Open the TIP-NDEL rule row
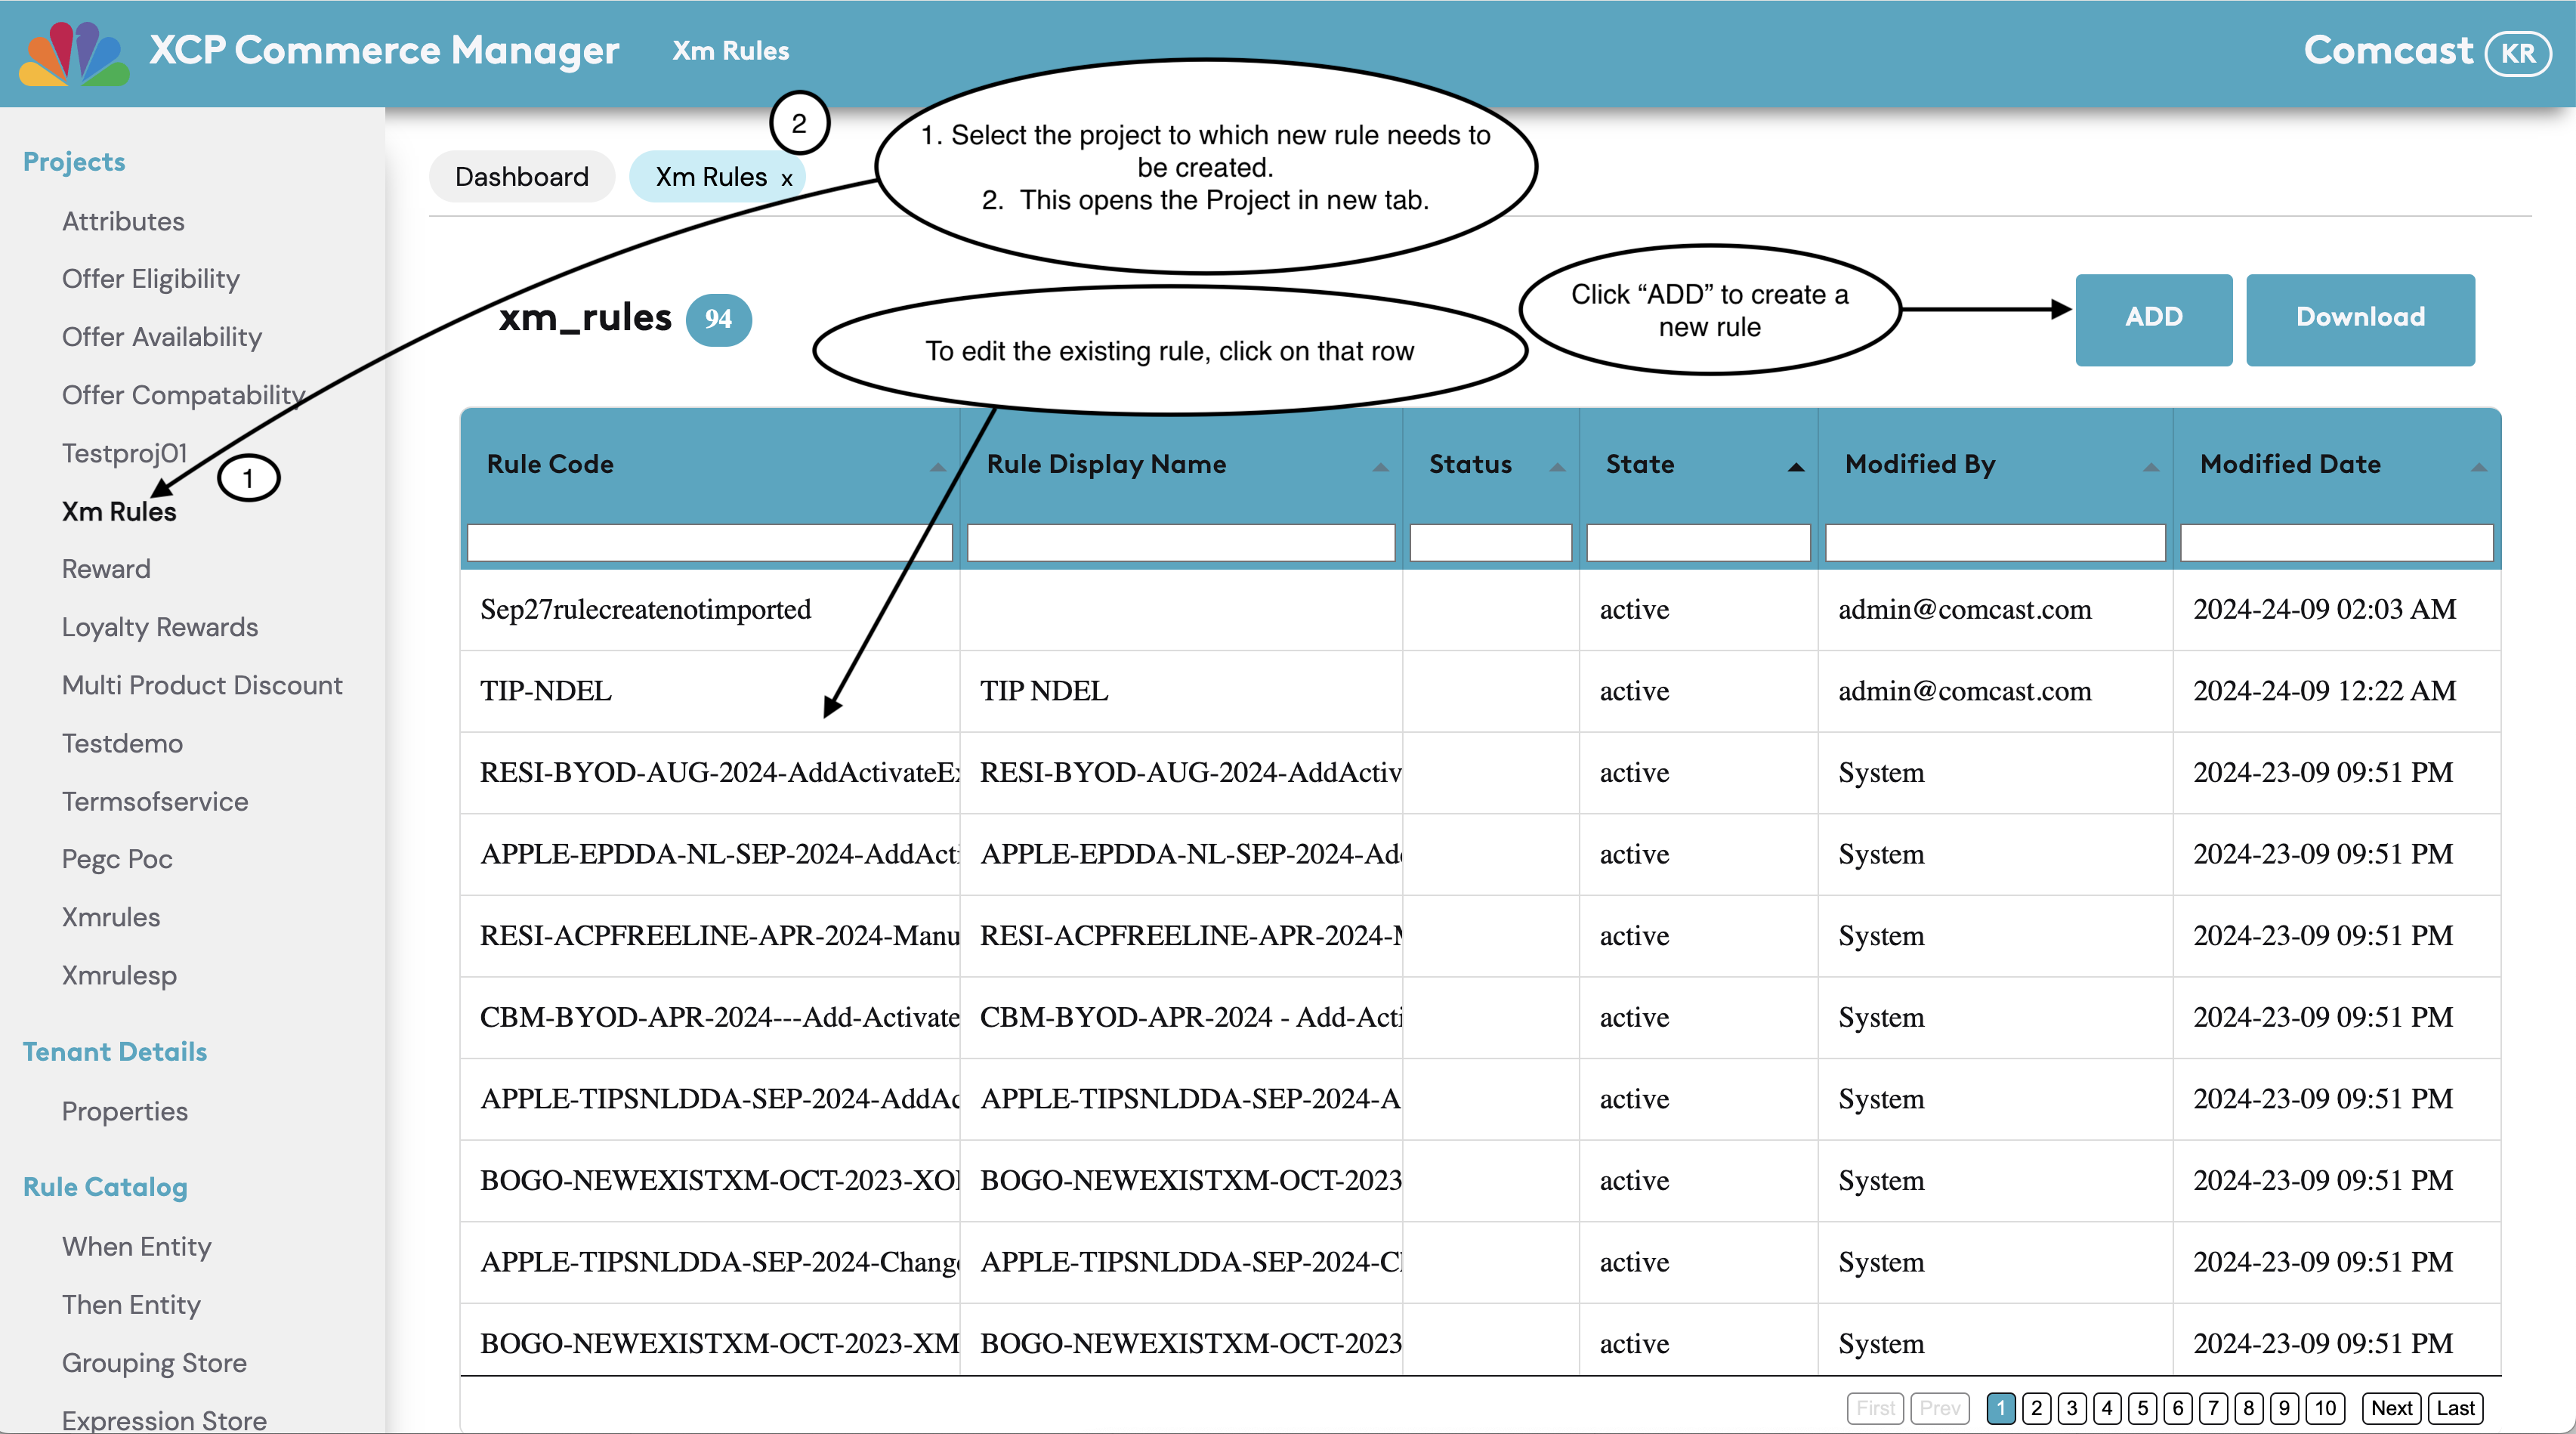Image resolution: width=2576 pixels, height=1434 pixels. [1480, 691]
